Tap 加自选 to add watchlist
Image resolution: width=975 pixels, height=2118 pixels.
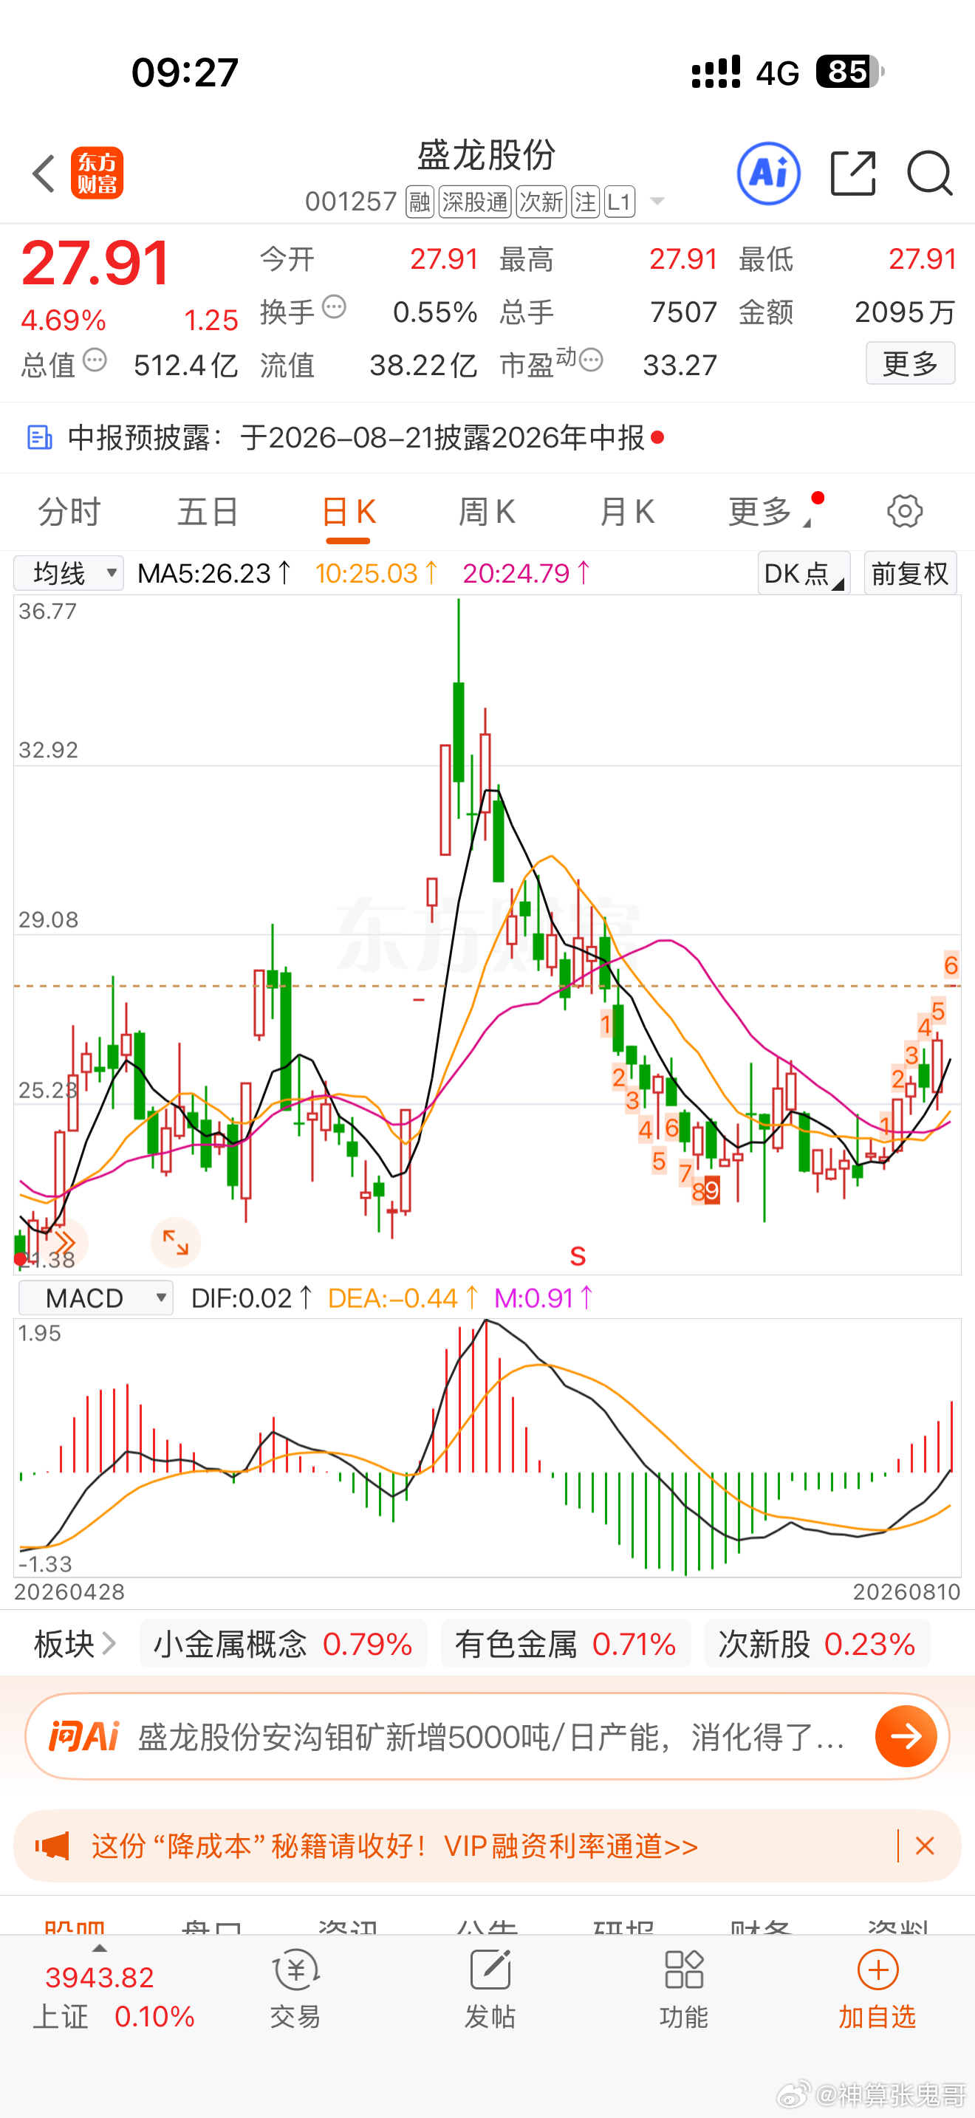(x=877, y=1990)
